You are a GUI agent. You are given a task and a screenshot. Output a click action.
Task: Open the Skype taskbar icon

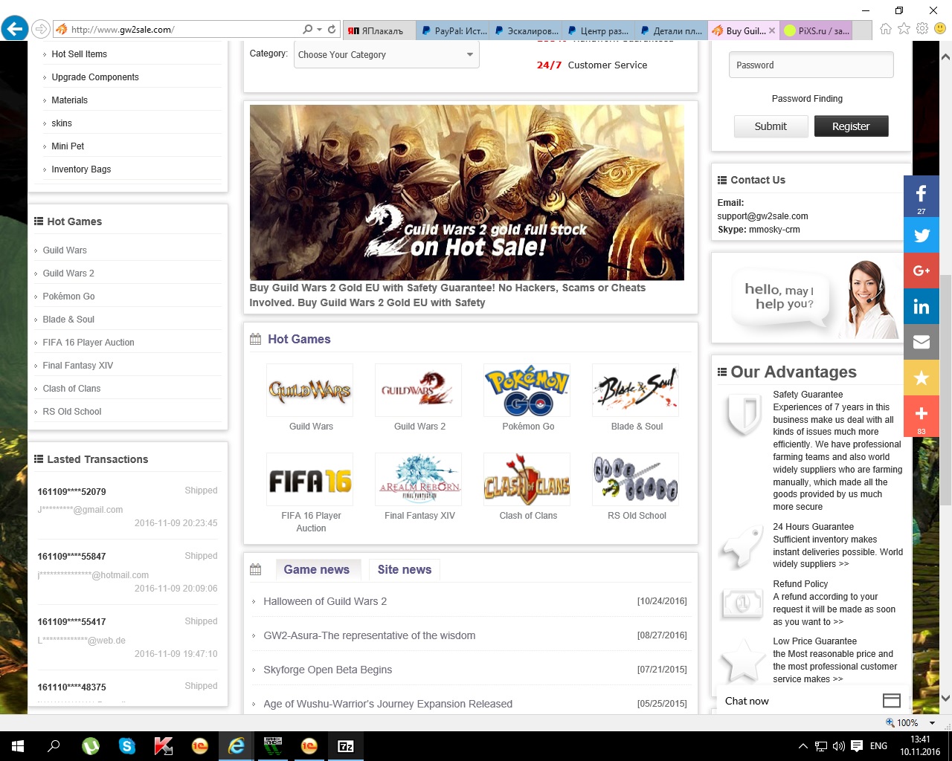(x=127, y=746)
